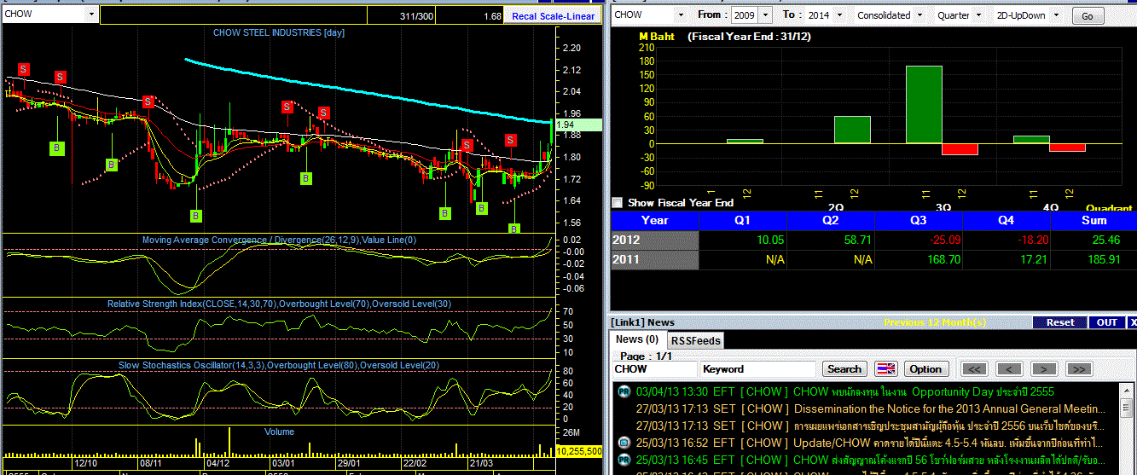Switch to the RSSFeeds tab
Screen dimensions: 1137x475
pyautogui.click(x=695, y=340)
